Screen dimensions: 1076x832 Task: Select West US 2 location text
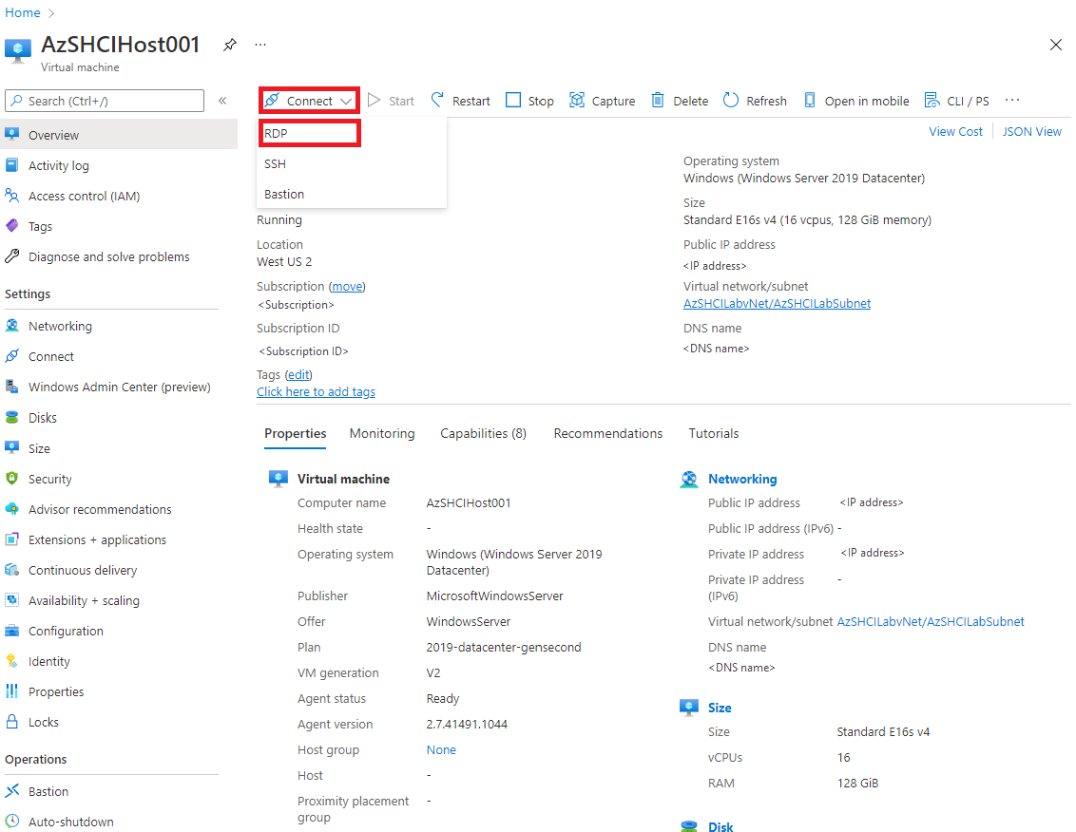pos(284,261)
